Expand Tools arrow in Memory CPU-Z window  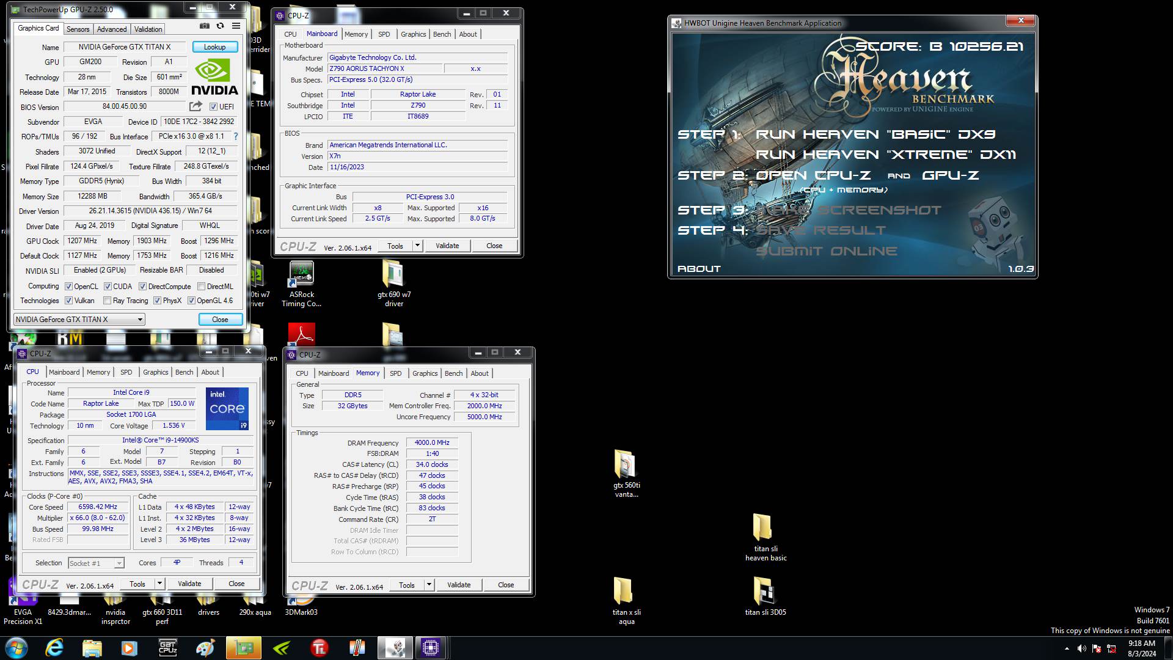pos(429,585)
